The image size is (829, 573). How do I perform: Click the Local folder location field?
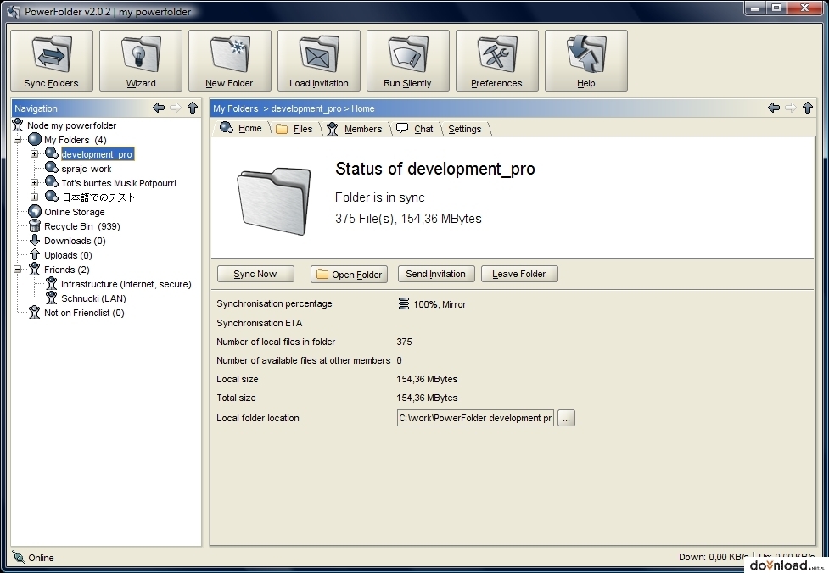(475, 418)
